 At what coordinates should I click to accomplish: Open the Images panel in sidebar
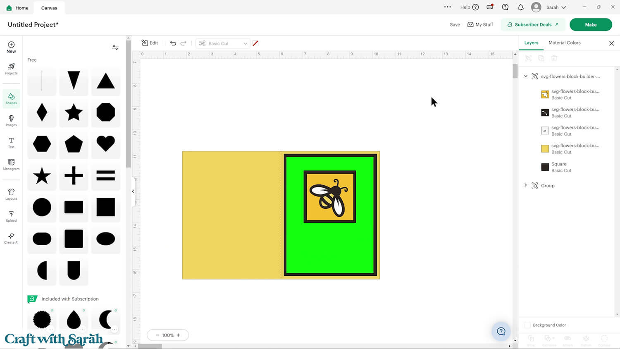click(x=11, y=120)
